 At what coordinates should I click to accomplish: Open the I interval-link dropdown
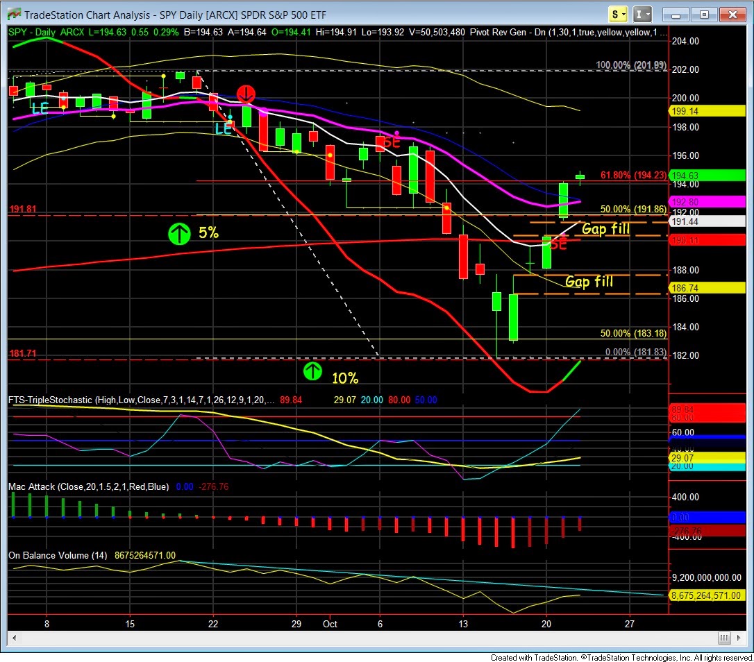point(642,15)
